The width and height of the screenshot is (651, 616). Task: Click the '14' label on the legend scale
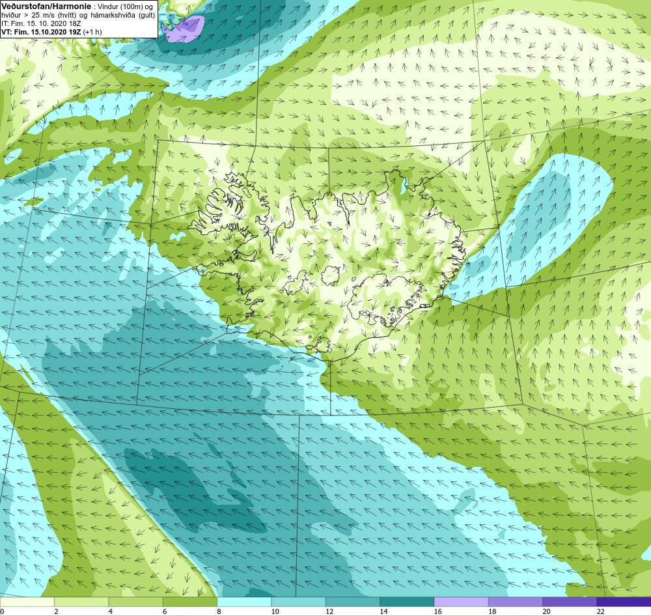pos(383,611)
